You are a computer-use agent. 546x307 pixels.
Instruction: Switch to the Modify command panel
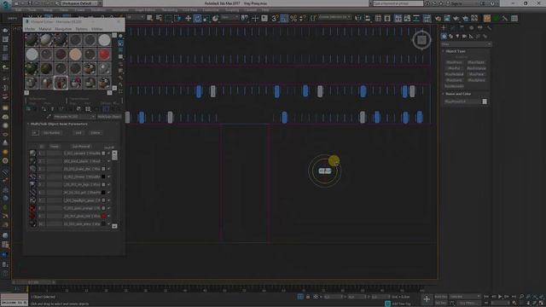[x=452, y=28]
